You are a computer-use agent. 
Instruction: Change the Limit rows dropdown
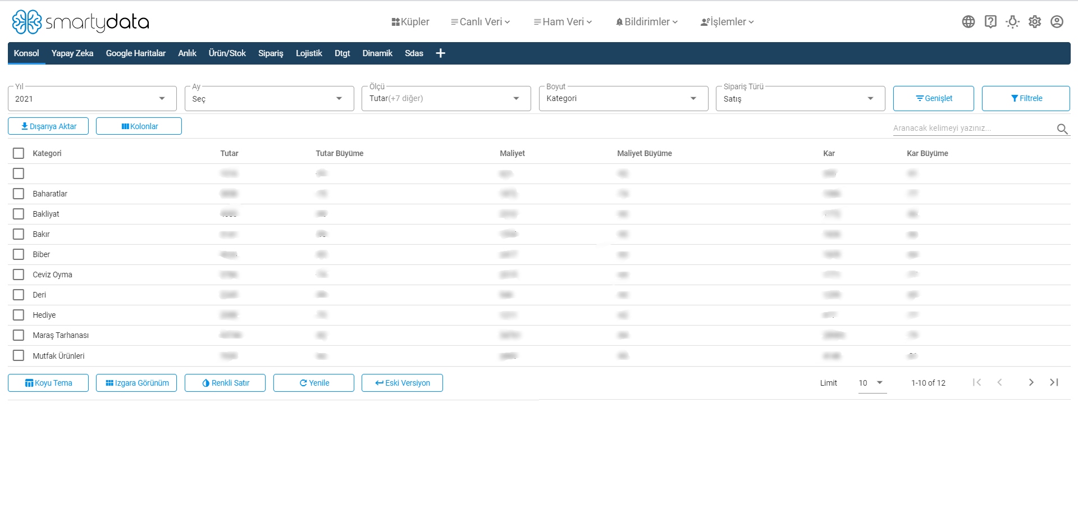(872, 383)
